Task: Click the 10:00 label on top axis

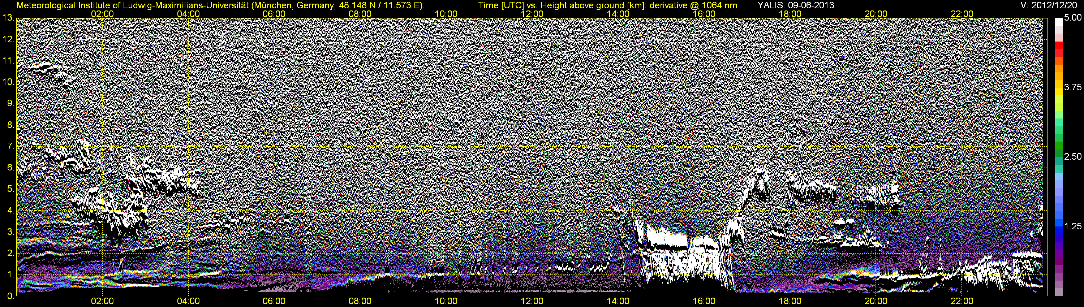Action: point(446,14)
